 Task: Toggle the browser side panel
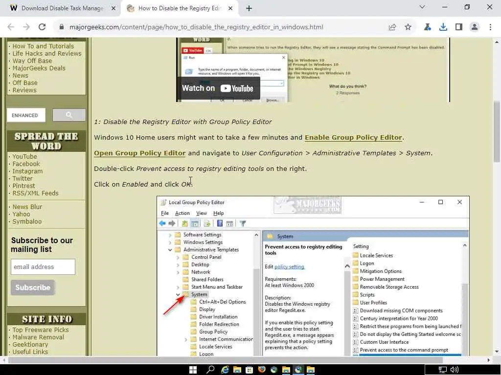[x=459, y=27]
